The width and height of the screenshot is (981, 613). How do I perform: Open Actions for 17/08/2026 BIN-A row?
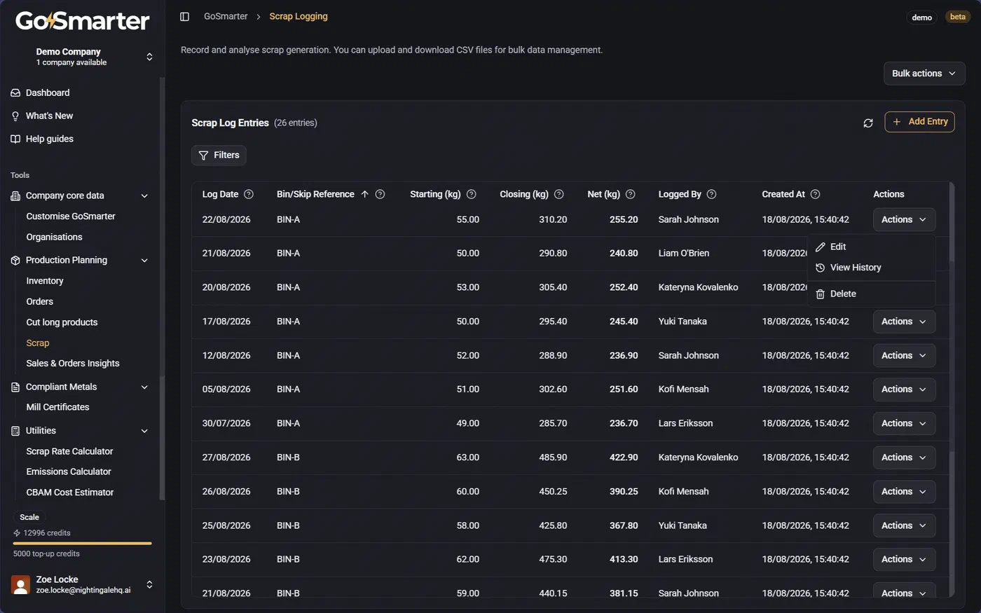pyautogui.click(x=904, y=322)
